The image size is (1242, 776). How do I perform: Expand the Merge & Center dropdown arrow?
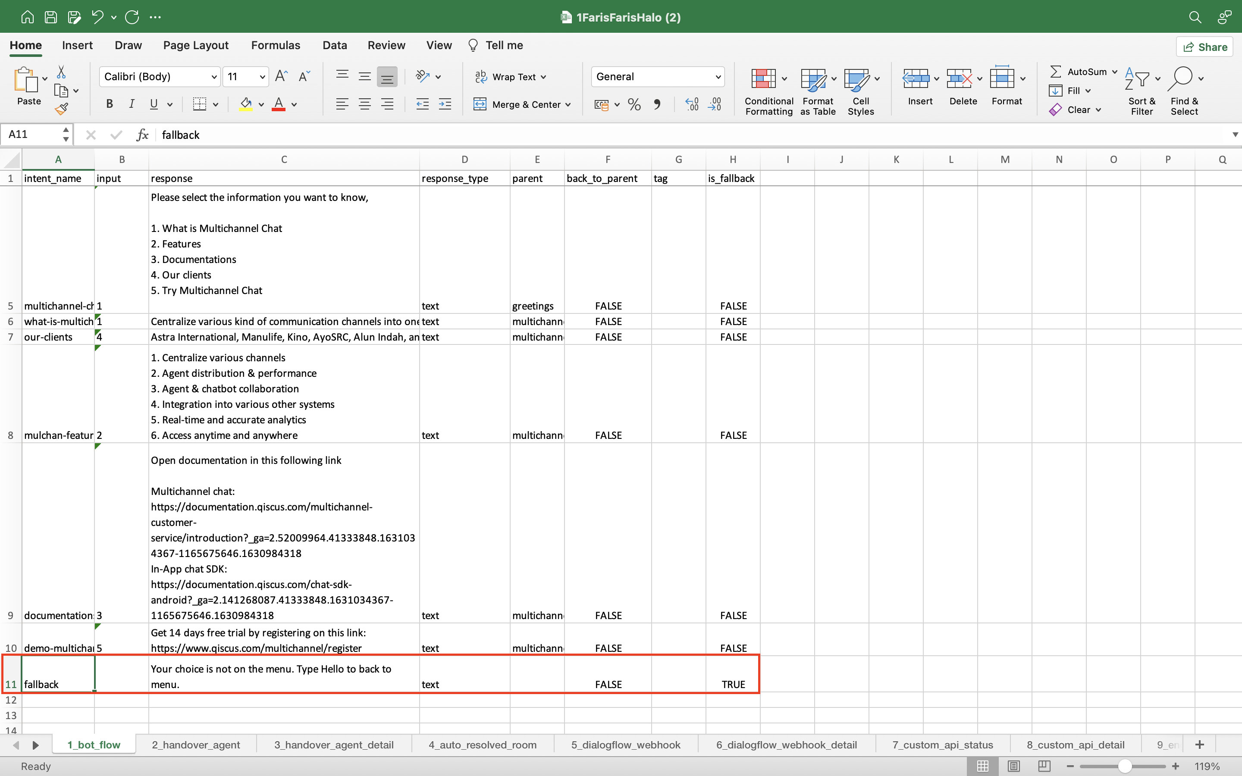point(568,105)
